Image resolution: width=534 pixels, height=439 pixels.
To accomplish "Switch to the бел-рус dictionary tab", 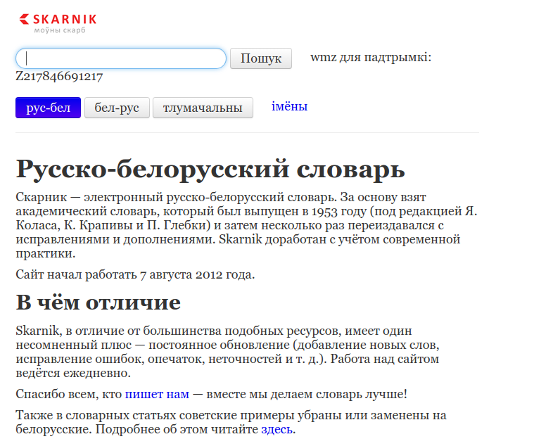I will pyautogui.click(x=117, y=108).
